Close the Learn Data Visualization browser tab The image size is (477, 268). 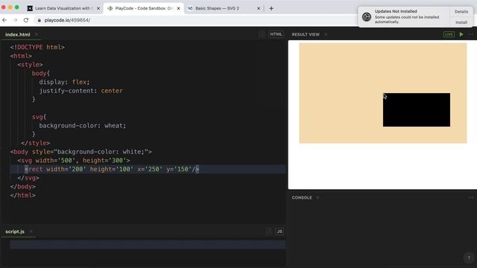coord(98,8)
